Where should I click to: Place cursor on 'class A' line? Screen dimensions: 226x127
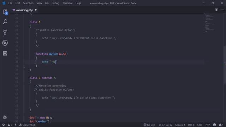click(35, 22)
